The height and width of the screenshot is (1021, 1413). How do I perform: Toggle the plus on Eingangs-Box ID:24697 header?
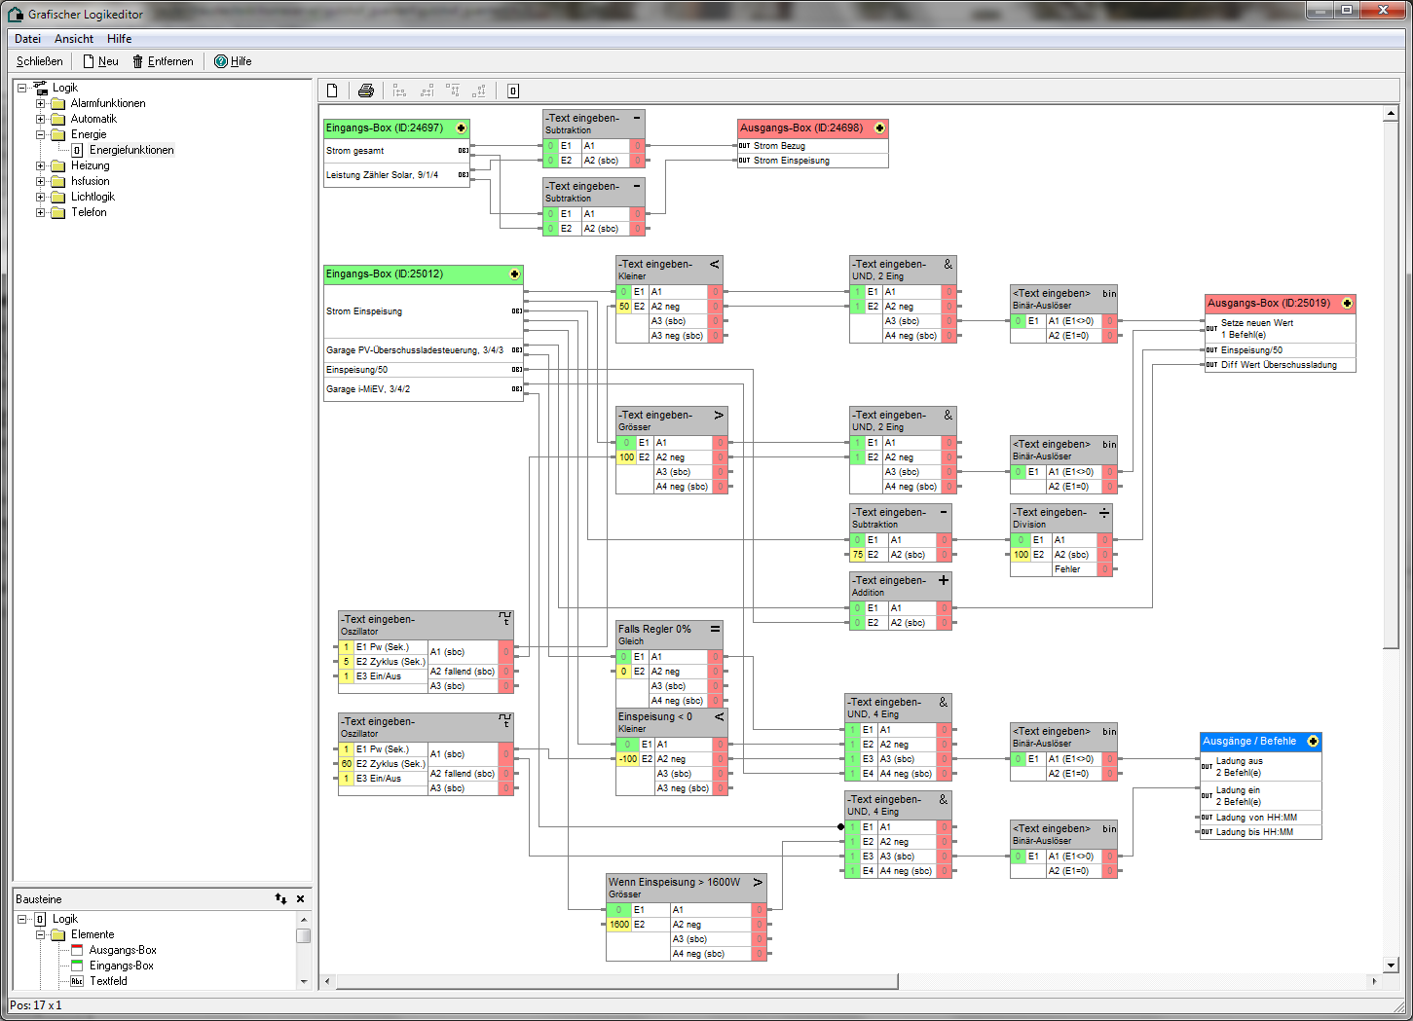(x=462, y=128)
